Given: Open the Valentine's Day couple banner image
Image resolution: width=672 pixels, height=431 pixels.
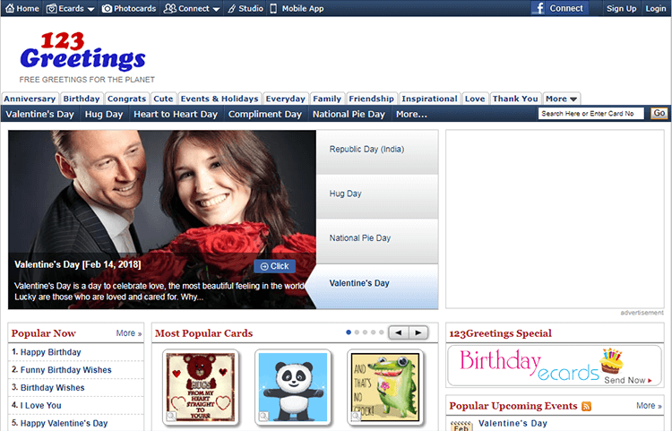Looking at the screenshot, I should pyautogui.click(x=162, y=220).
